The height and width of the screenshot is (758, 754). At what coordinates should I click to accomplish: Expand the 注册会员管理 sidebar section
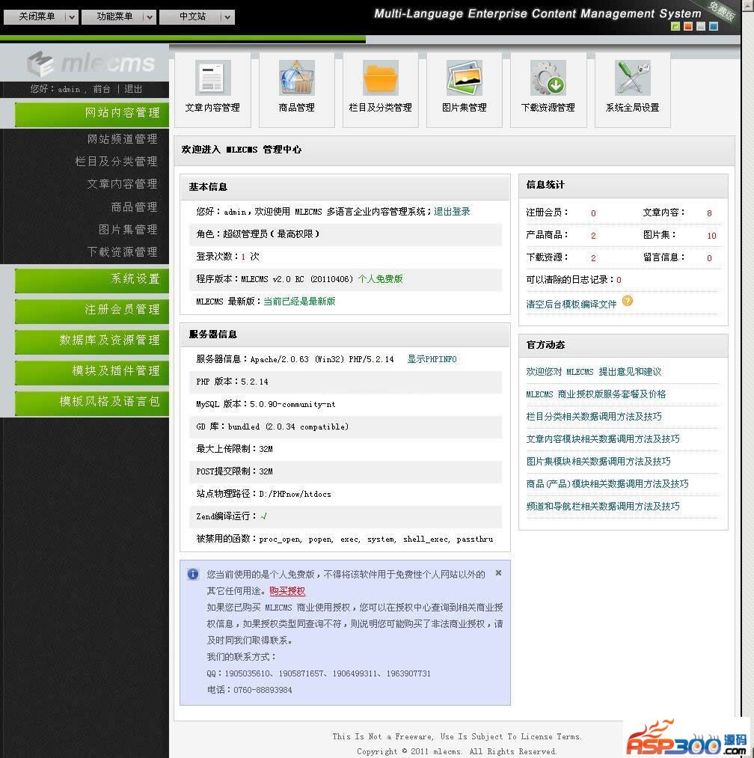(92, 311)
